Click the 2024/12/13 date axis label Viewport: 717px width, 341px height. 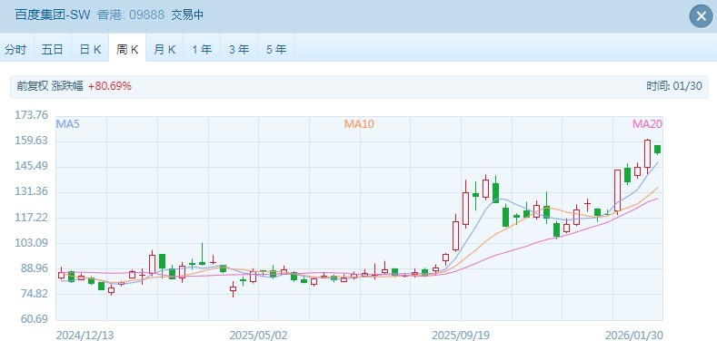[85, 336]
